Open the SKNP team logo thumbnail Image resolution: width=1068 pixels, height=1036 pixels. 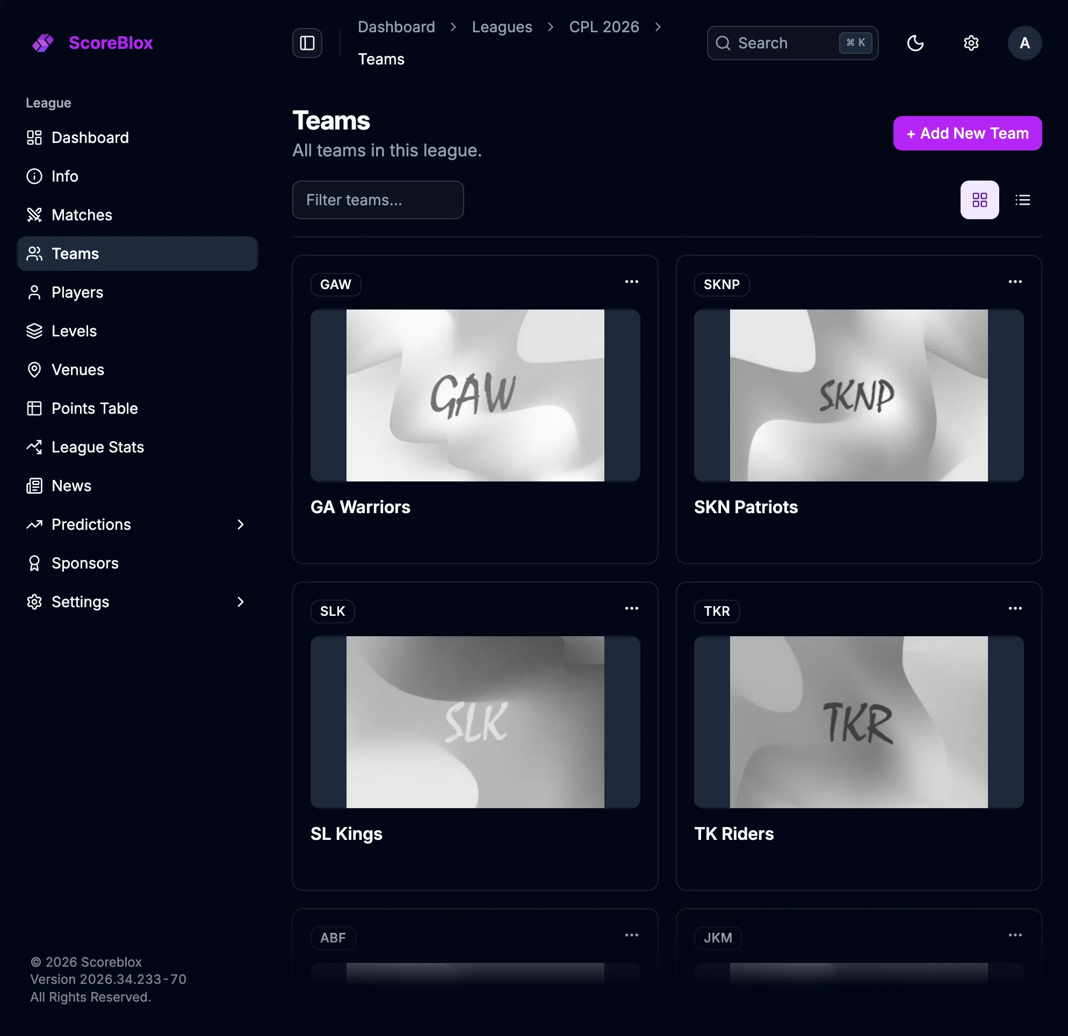[x=859, y=395]
